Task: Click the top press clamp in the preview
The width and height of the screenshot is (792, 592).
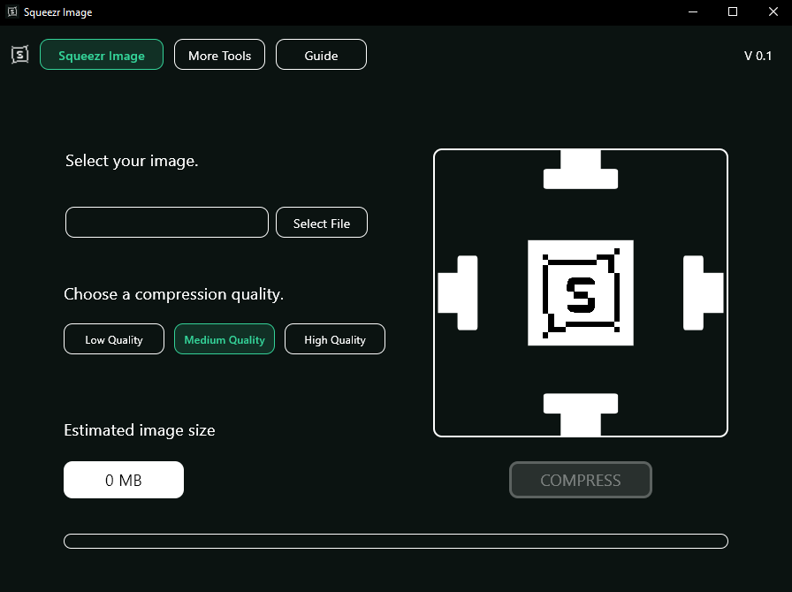Action: tap(581, 170)
